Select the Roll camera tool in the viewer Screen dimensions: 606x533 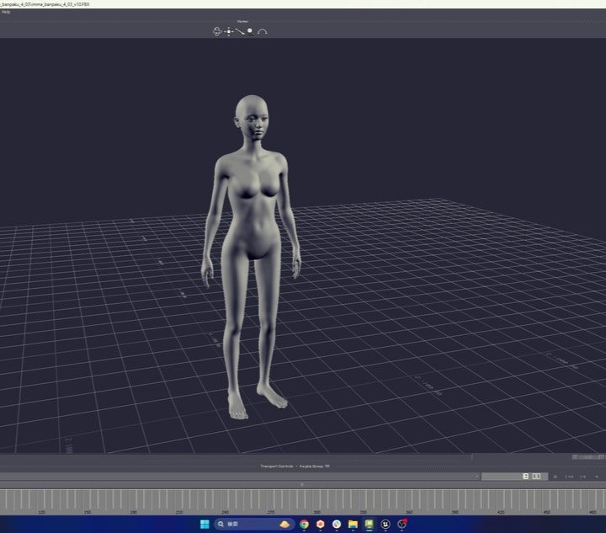[263, 31]
